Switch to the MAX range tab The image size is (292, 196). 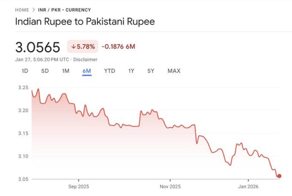[x=174, y=71]
